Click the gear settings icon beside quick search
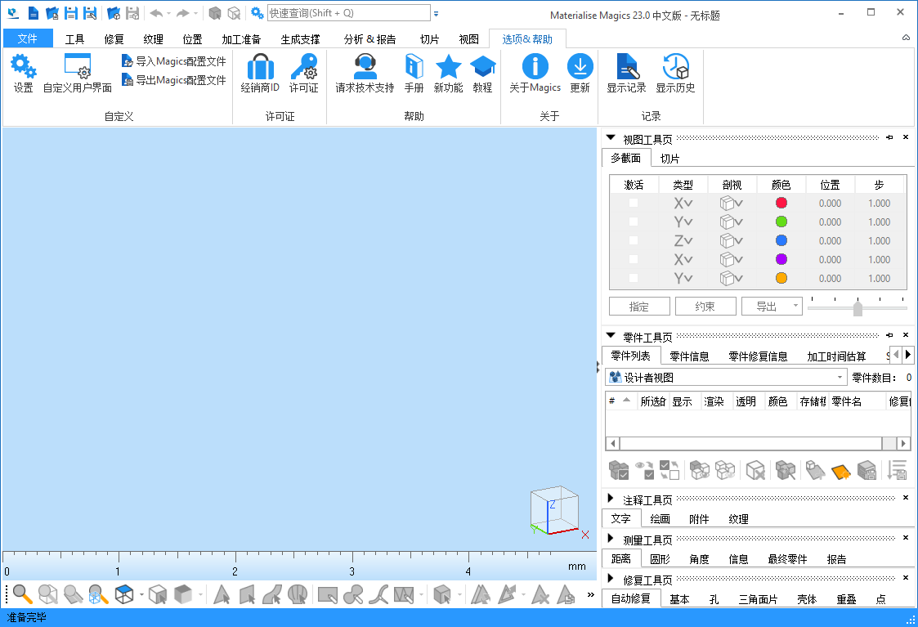 tap(257, 13)
